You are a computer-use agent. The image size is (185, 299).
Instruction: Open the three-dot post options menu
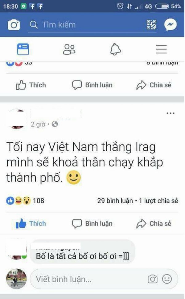click(170, 113)
